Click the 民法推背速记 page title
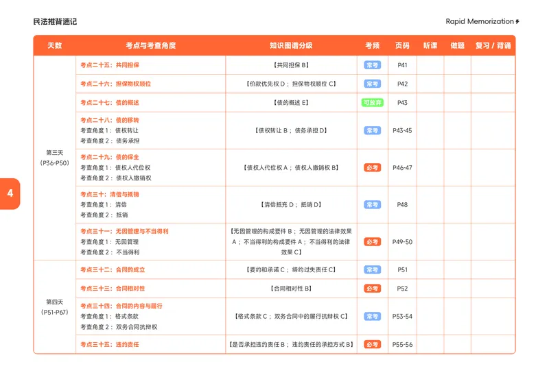The height and width of the screenshot is (388, 549). click(x=55, y=22)
